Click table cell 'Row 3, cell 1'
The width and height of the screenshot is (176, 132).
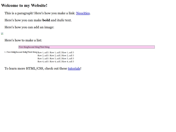pos(43,58)
